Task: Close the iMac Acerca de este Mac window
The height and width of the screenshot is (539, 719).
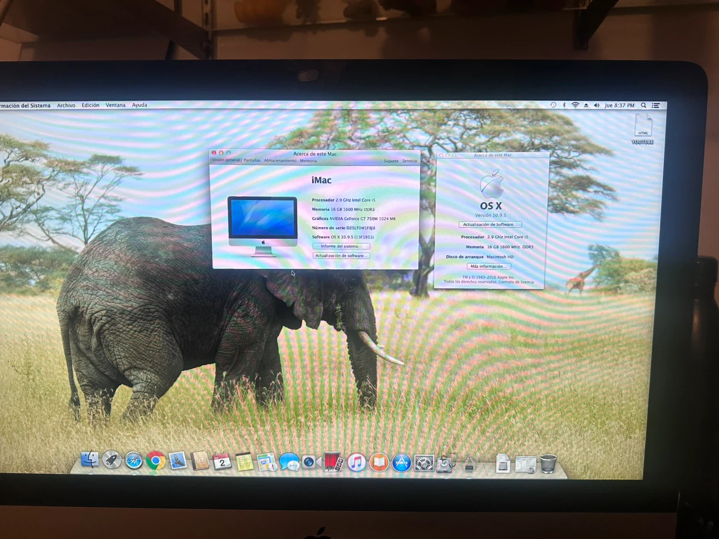Action: point(214,153)
